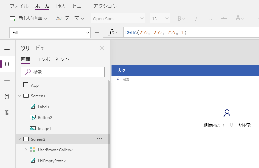
Task: Switch to the コンポーネント tab
Action: click(x=52, y=59)
